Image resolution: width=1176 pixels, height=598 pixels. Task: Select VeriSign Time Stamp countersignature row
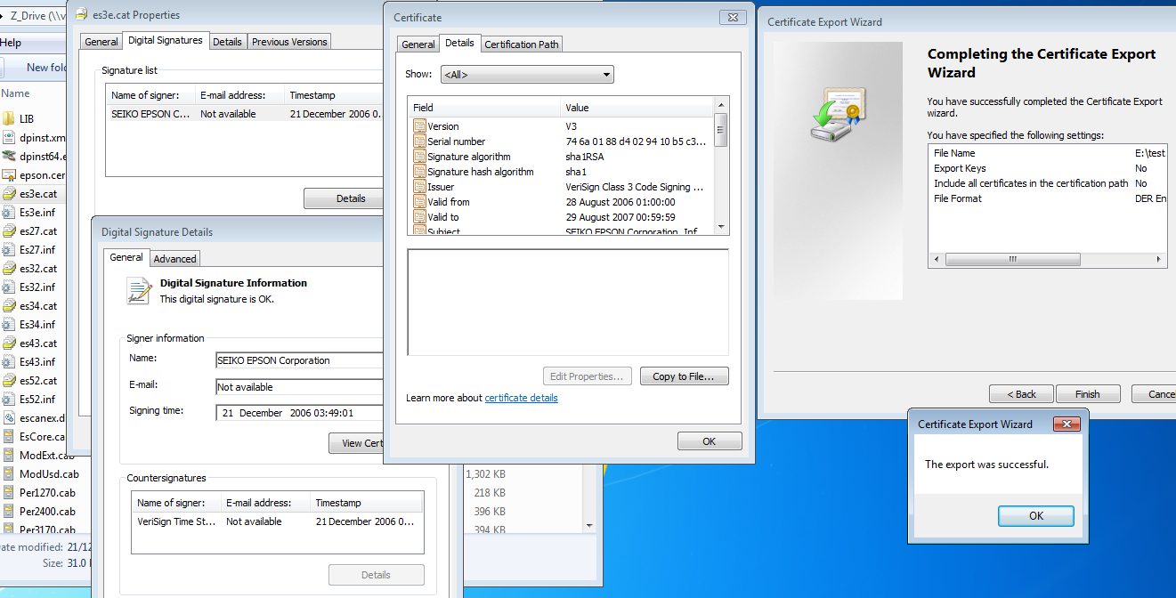(x=277, y=521)
